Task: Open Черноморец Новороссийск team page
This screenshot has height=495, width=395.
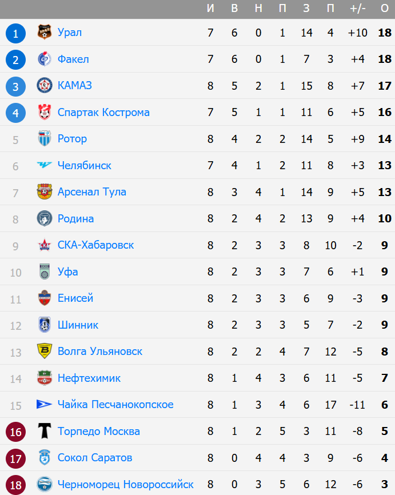Action: tap(125, 485)
